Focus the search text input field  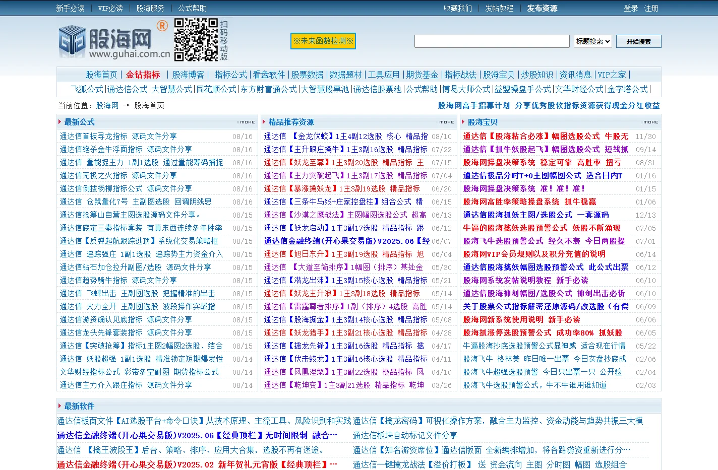click(492, 41)
